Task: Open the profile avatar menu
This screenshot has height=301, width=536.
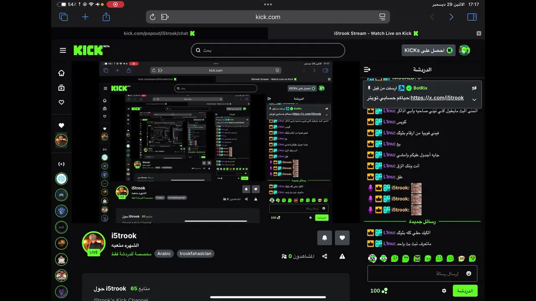Action: click(x=464, y=50)
